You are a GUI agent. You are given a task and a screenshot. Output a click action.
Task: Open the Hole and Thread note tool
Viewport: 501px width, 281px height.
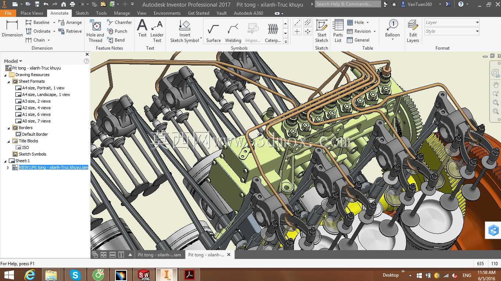tap(95, 31)
